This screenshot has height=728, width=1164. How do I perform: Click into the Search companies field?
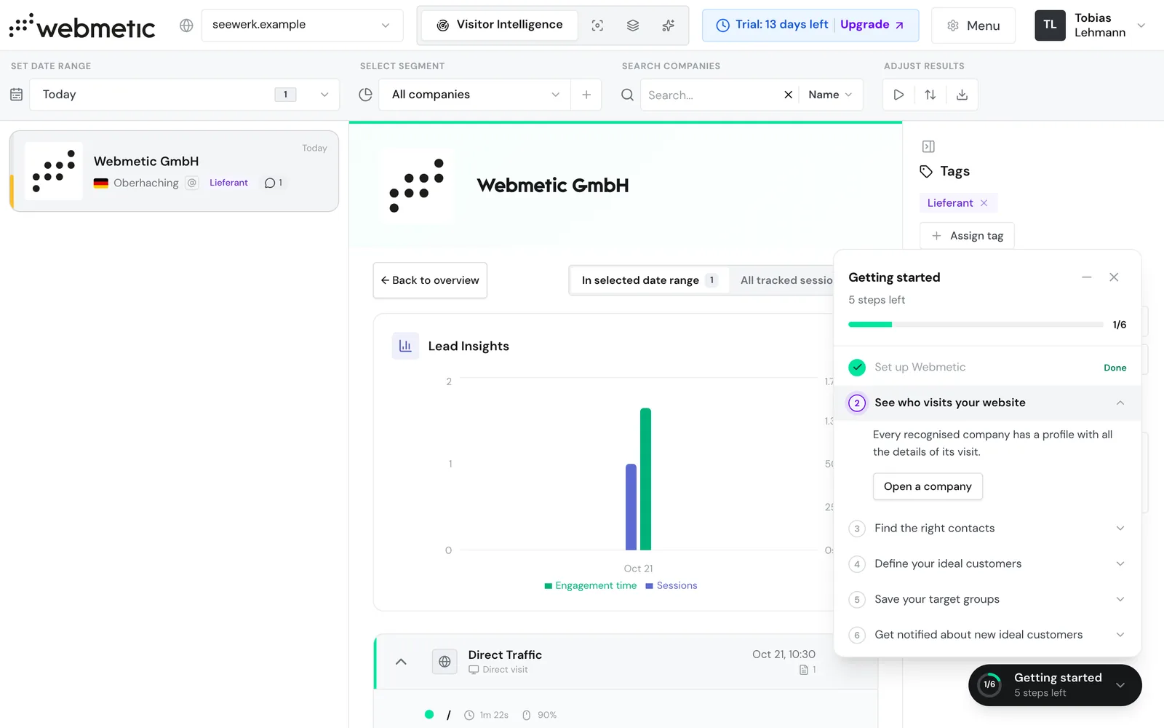709,95
